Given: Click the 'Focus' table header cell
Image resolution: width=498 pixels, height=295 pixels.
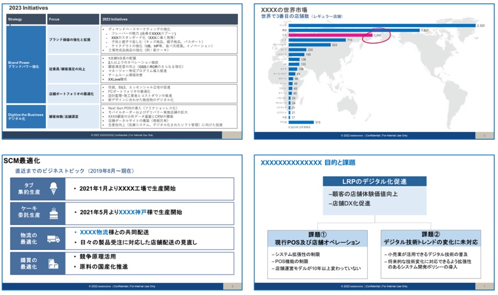Looking at the screenshot, I should click(73, 19).
